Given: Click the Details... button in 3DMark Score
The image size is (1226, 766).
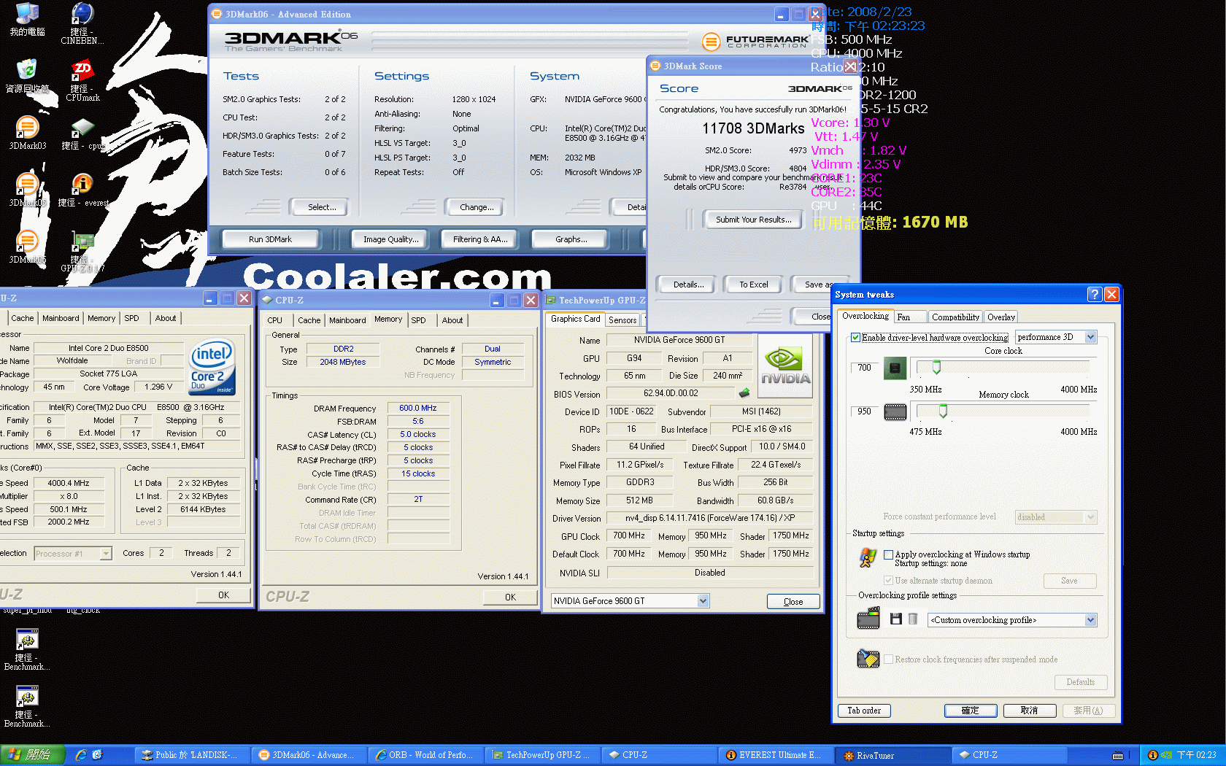Looking at the screenshot, I should [x=688, y=285].
